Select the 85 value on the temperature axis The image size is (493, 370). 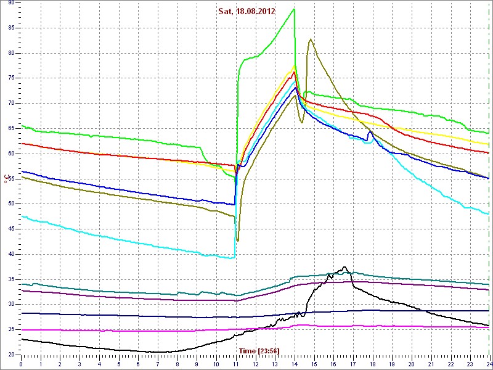[11, 28]
